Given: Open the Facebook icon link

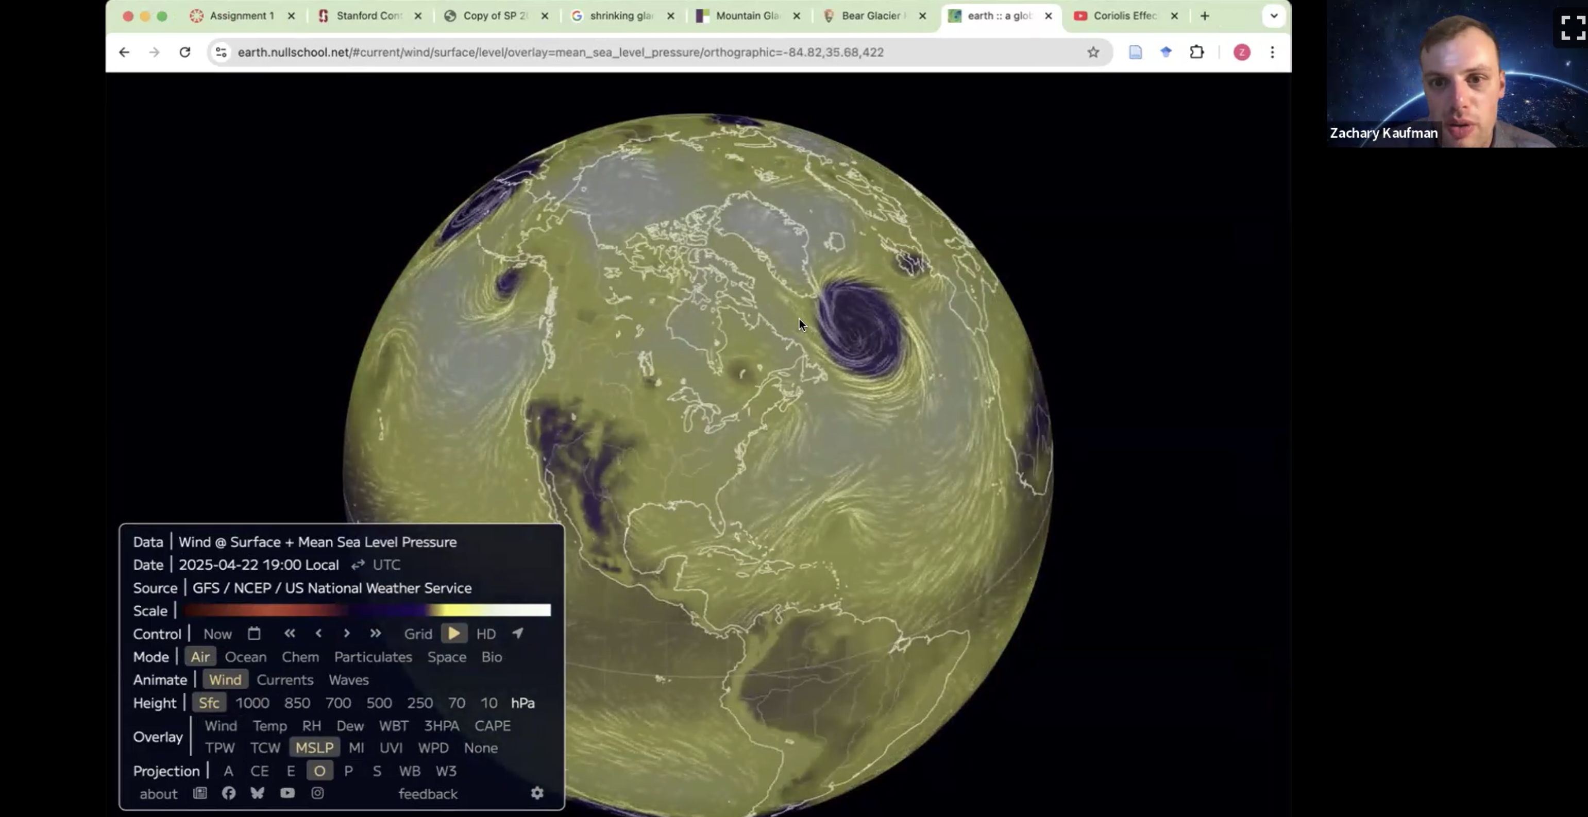Looking at the screenshot, I should click(x=229, y=793).
